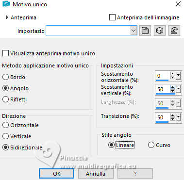Screen dimensions: 184x180
Task: Click the reset to default arrow icon
Action: (x=174, y=31)
